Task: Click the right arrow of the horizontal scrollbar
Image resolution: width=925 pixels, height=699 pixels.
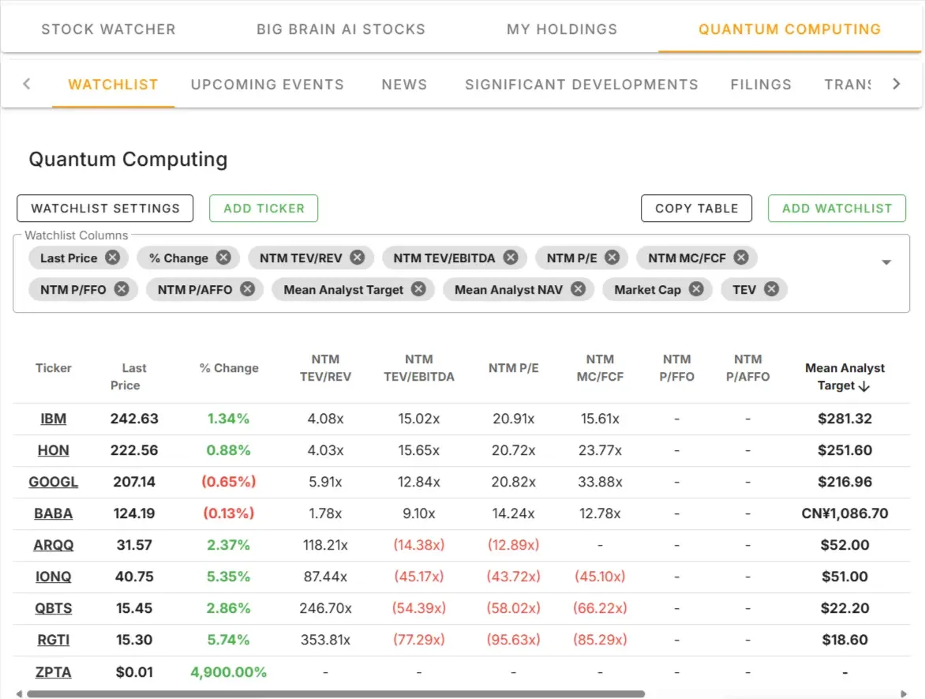Action: pyautogui.click(x=904, y=693)
